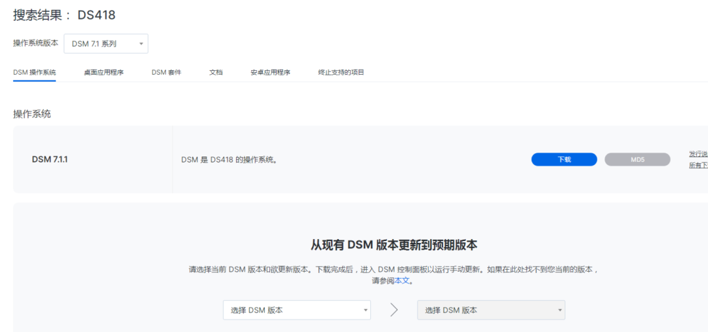Image resolution: width=708 pixels, height=332 pixels.
Task: Click the chevron arrow between version dropdowns
Action: (394, 310)
